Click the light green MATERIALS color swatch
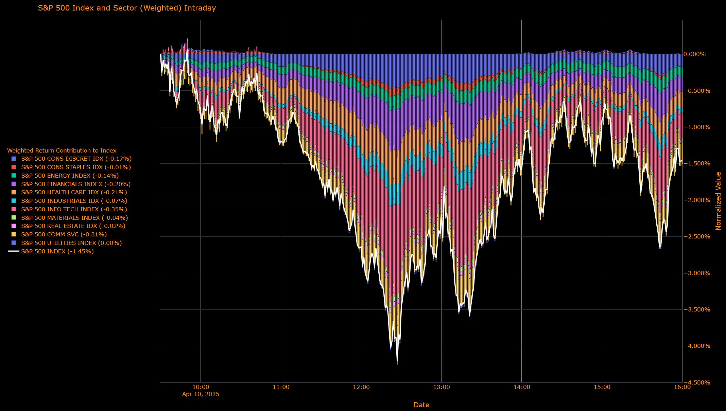Image resolution: width=726 pixels, height=411 pixels. click(x=14, y=218)
